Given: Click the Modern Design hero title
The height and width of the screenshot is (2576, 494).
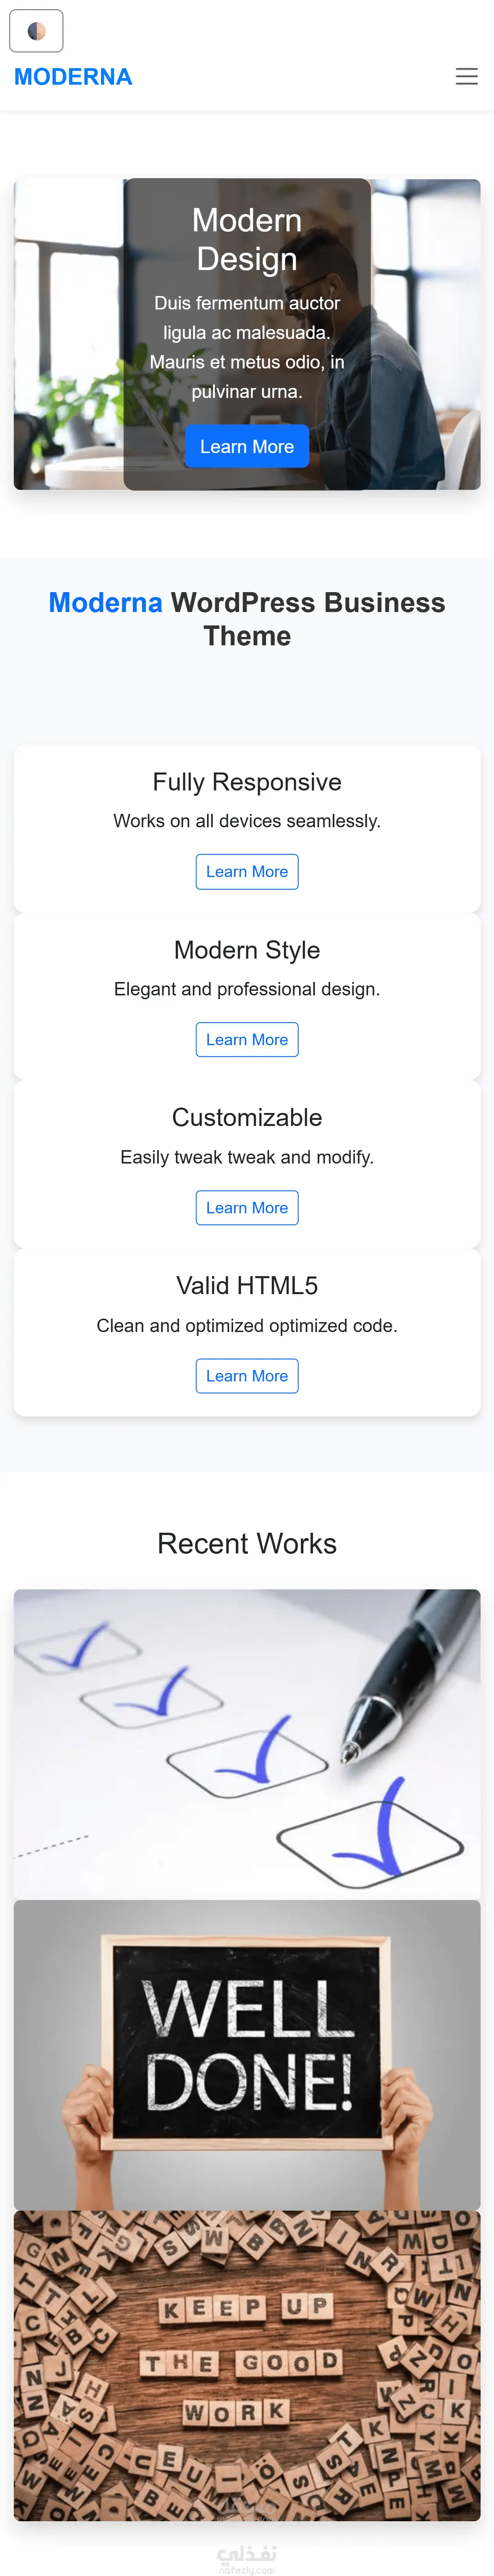Looking at the screenshot, I should pyautogui.click(x=247, y=239).
